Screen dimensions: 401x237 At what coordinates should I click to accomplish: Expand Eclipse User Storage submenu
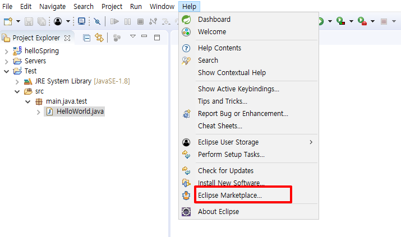[x=248, y=142]
